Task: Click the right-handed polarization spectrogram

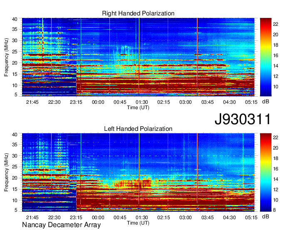Action: coord(138,57)
